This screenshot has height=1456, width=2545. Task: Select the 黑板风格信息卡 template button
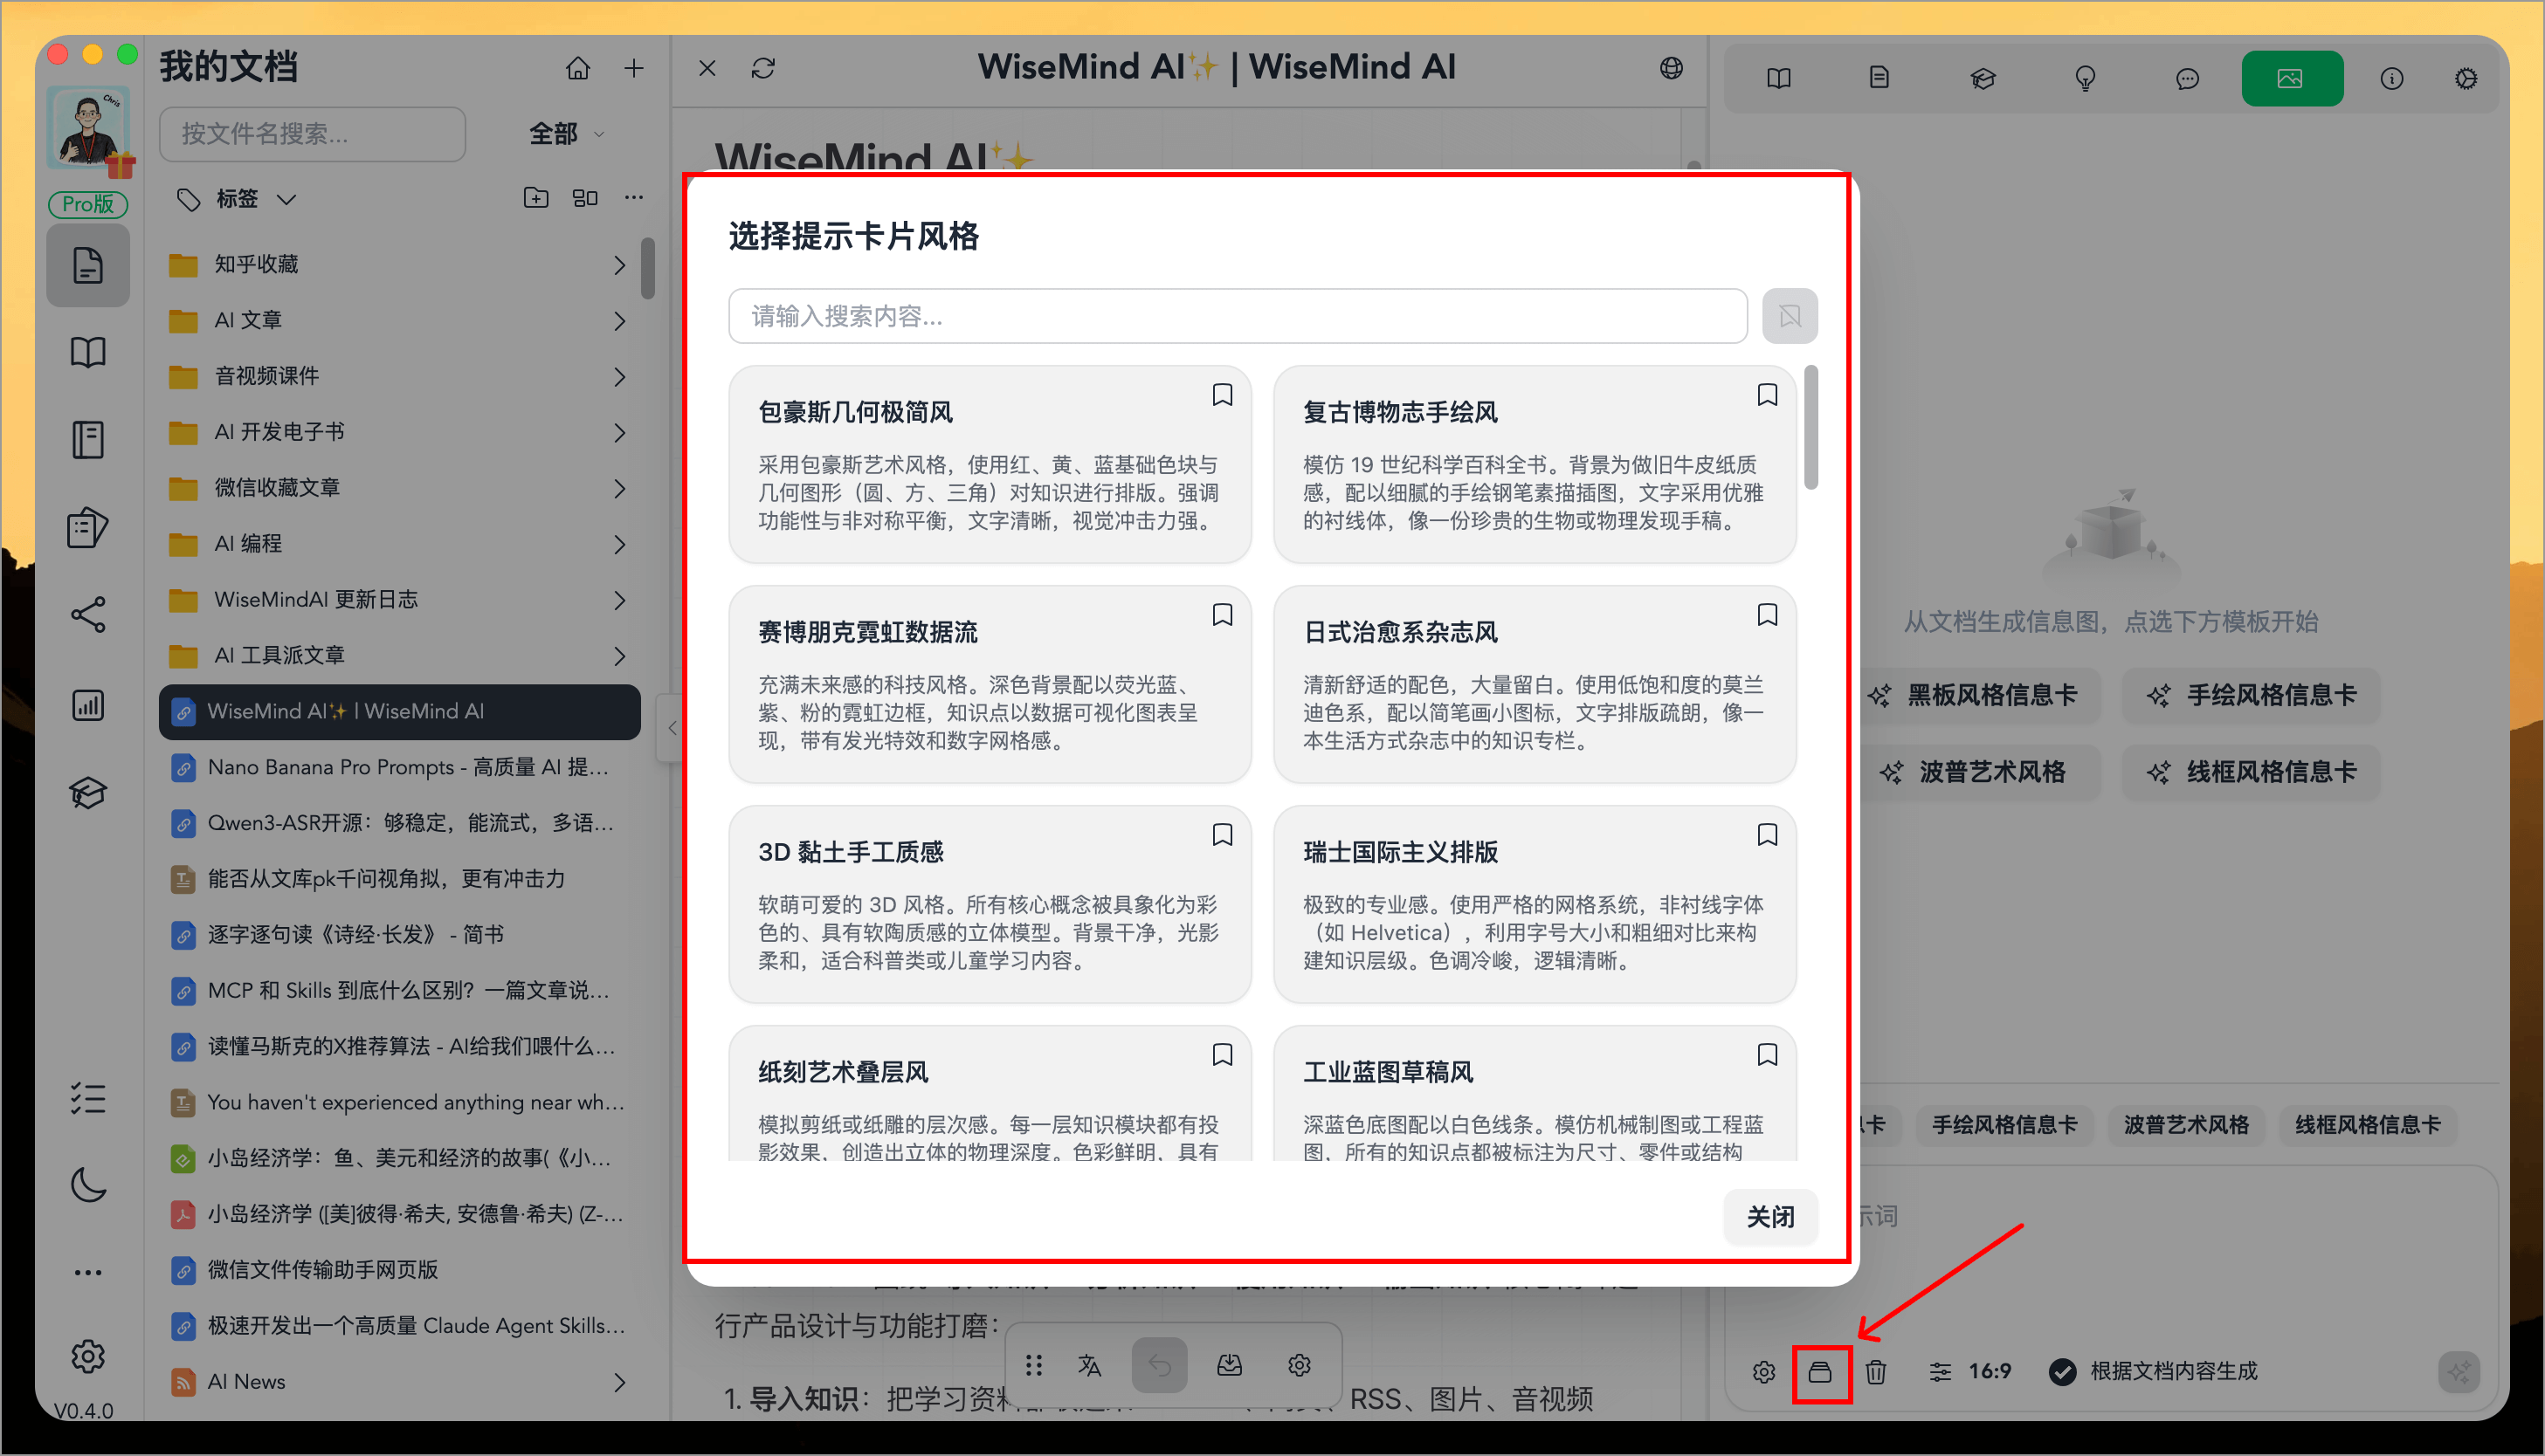click(x=1981, y=695)
